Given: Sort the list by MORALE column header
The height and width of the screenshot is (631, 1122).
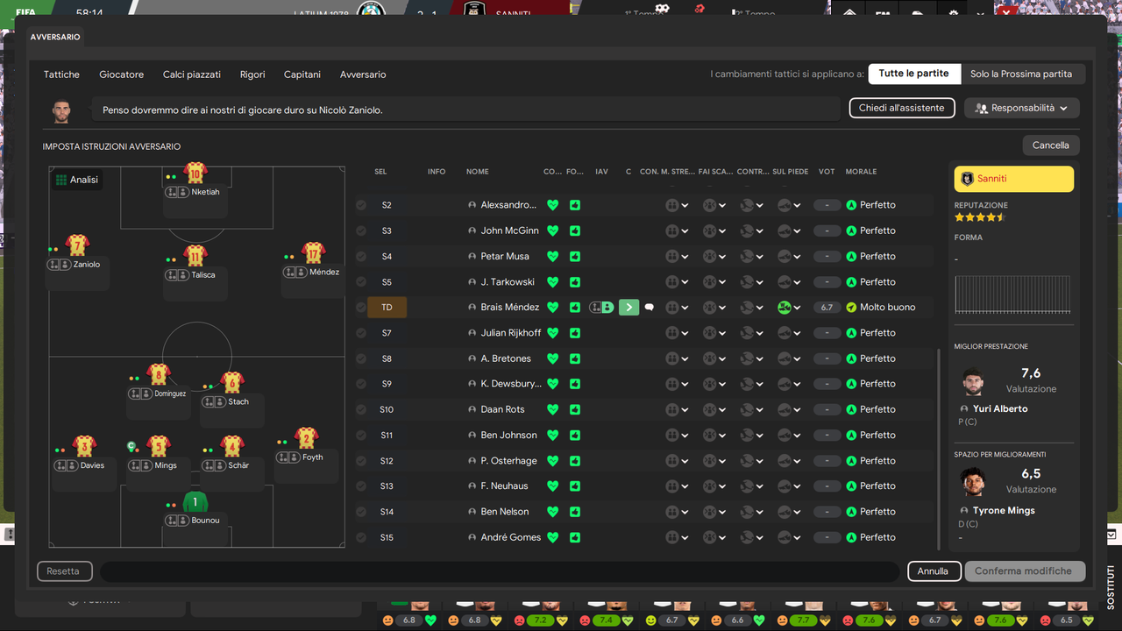Looking at the screenshot, I should (x=861, y=172).
